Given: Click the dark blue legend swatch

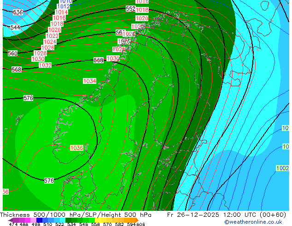Looking at the screenshot, I should click(x=39, y=220).
